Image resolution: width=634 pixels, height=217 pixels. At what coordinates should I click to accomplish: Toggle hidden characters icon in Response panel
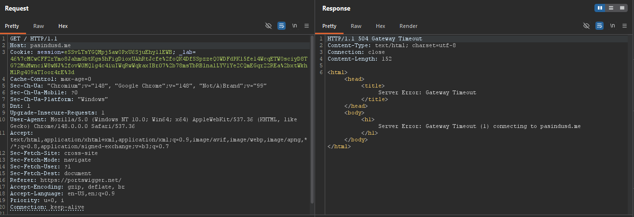(587, 26)
